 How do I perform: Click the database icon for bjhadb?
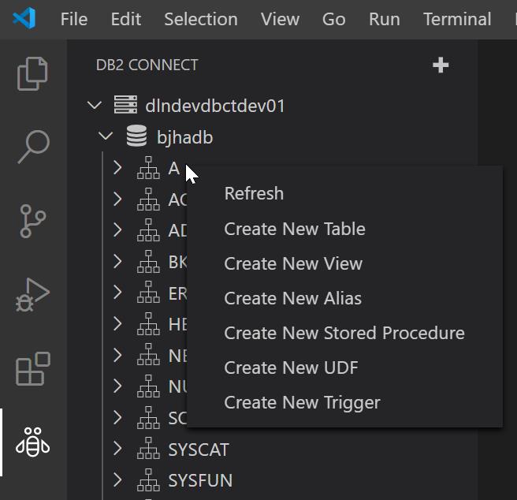point(136,136)
